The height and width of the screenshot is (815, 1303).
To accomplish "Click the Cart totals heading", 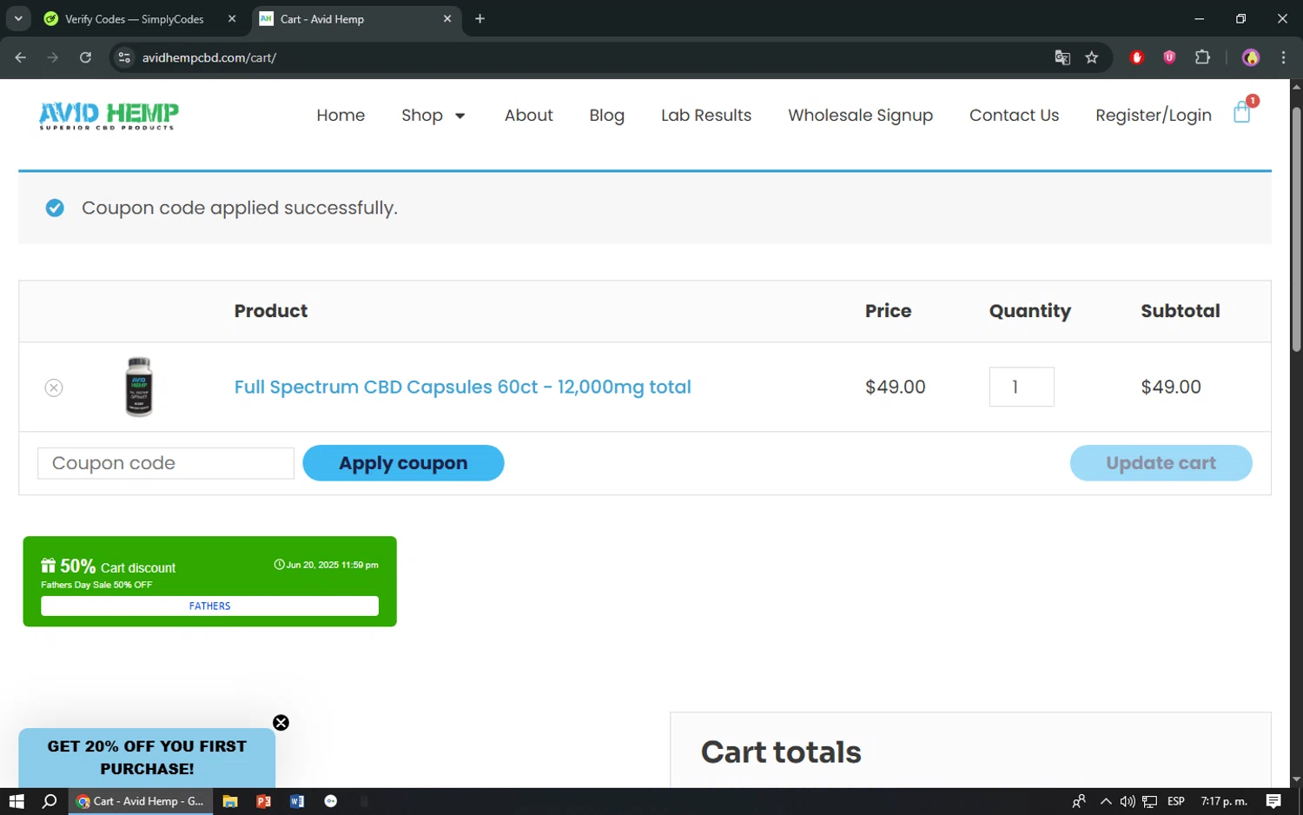I will click(781, 752).
